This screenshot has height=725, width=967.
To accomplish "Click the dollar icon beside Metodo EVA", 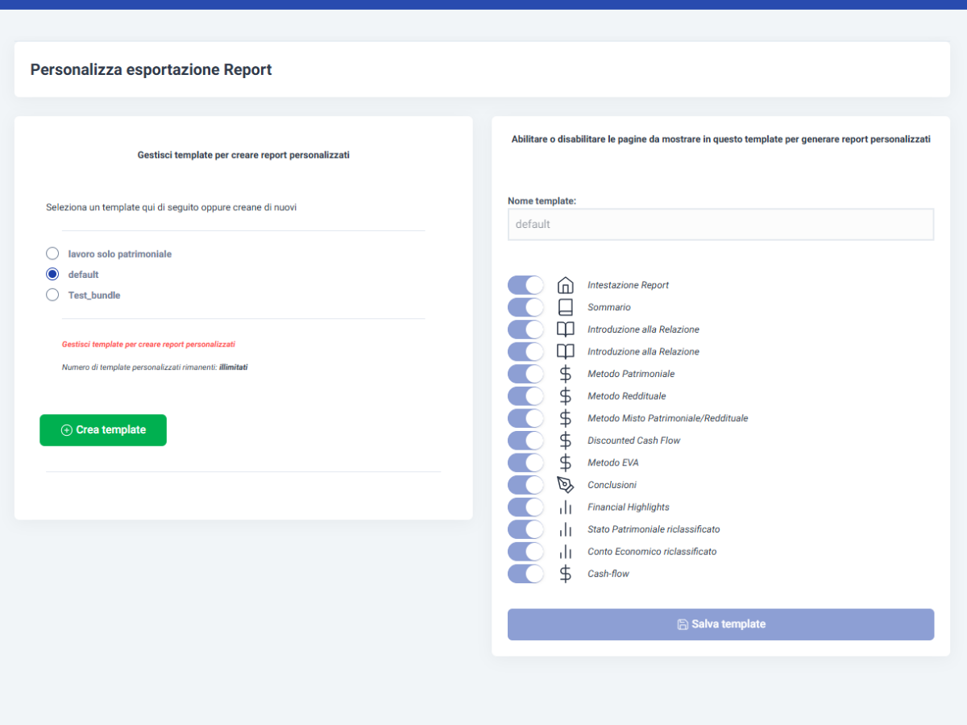I will tap(566, 462).
